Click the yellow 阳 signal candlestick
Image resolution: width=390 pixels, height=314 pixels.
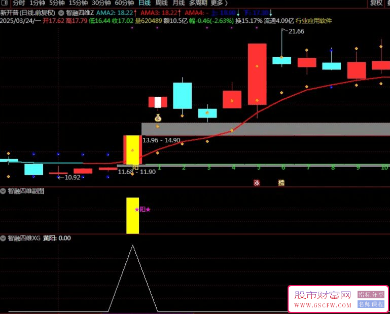[x=132, y=150]
